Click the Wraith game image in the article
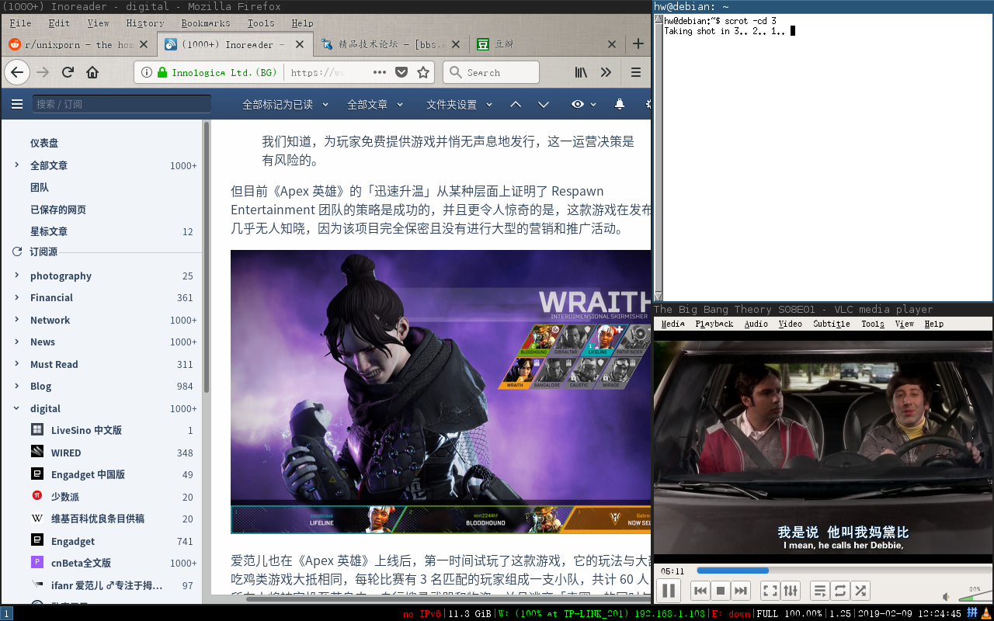This screenshot has width=994, height=621. coord(440,391)
